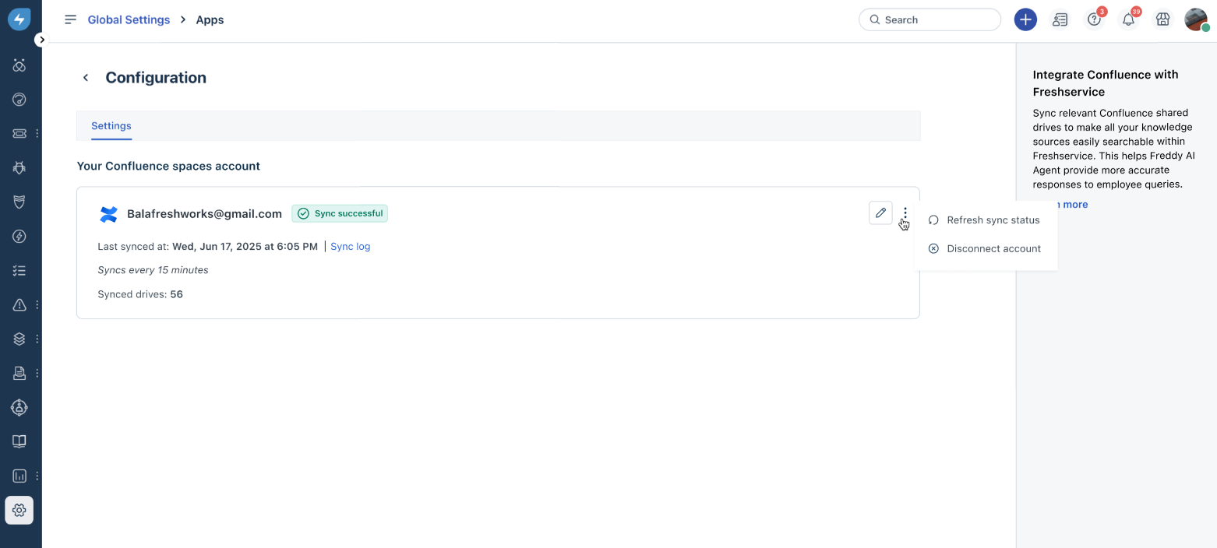Open the book solutions sidebar icon
The image size is (1217, 548).
pos(19,441)
